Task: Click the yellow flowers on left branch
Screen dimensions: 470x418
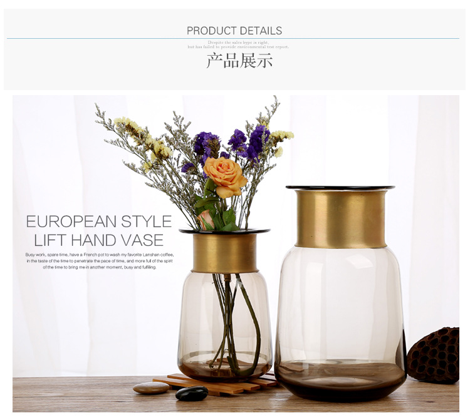Action: tap(142, 138)
